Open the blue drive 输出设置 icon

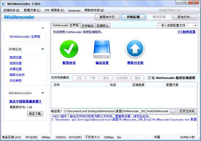(x=102, y=49)
